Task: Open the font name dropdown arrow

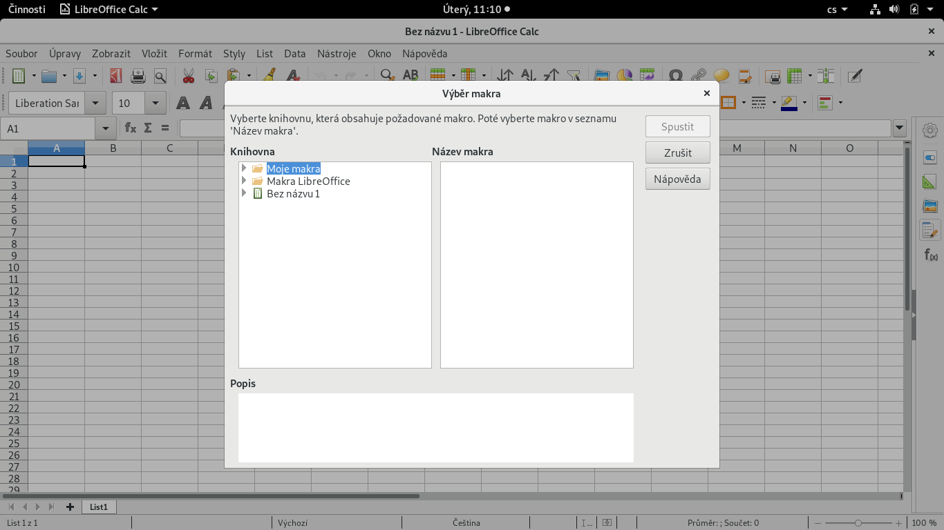Action: (x=96, y=103)
